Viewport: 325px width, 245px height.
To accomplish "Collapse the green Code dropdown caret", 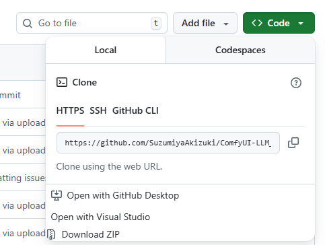I will (x=301, y=23).
